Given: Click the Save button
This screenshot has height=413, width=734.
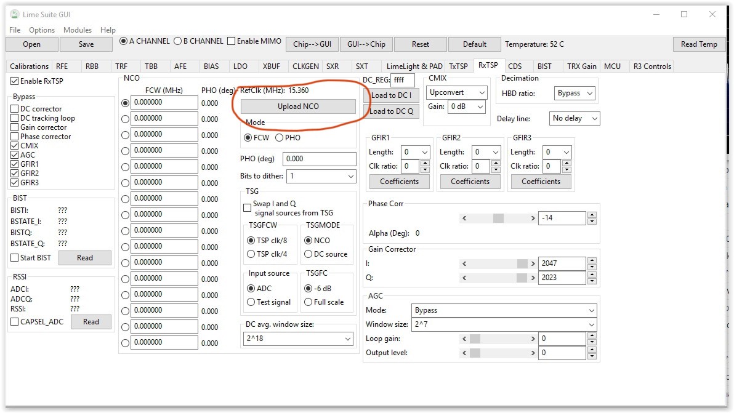Looking at the screenshot, I should [x=86, y=44].
